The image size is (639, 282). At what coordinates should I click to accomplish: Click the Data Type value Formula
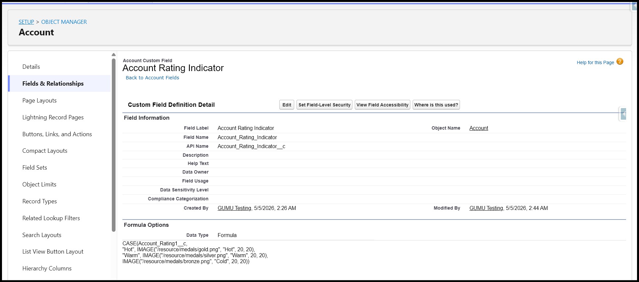tap(227, 235)
